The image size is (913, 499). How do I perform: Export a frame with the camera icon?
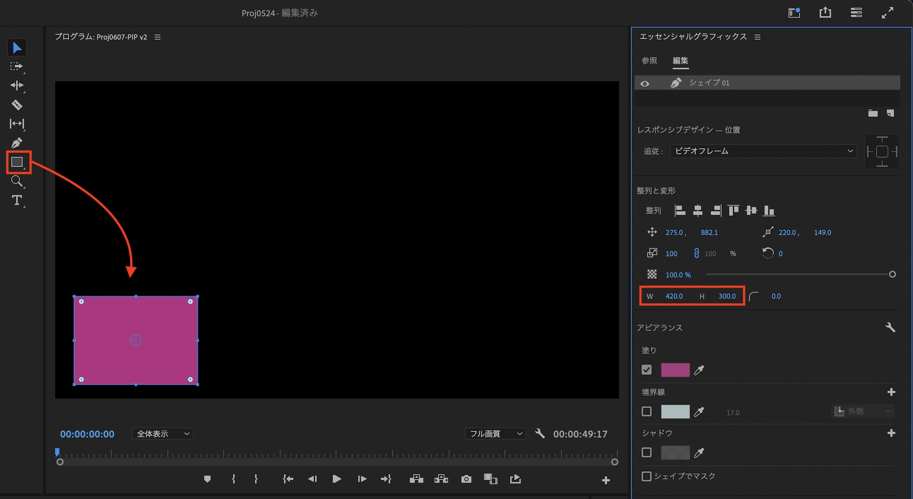coord(466,479)
